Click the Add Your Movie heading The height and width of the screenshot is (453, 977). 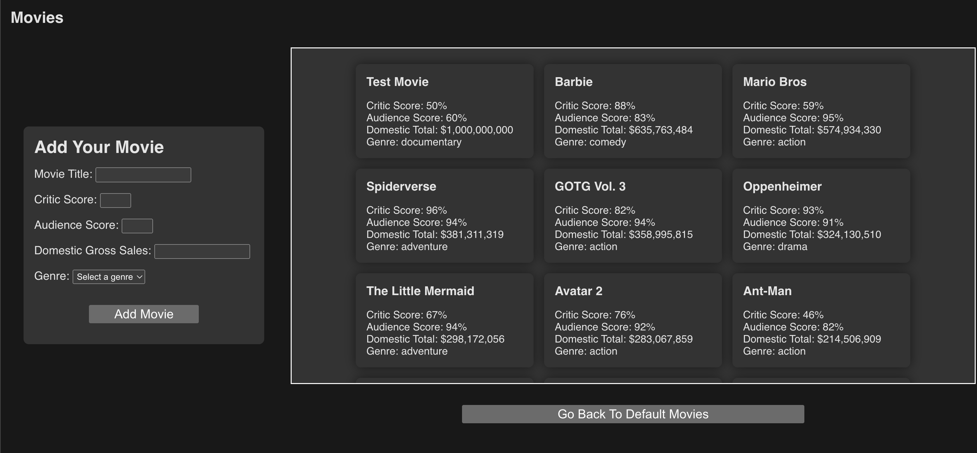pos(99,147)
